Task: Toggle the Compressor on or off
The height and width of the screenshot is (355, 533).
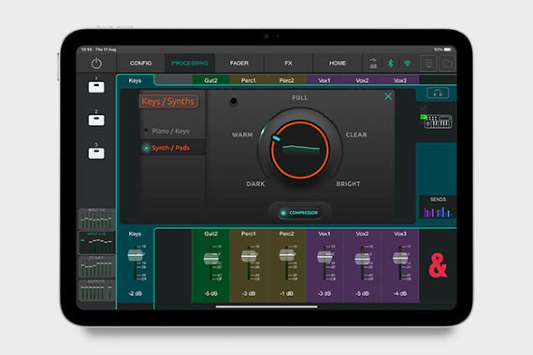Action: [x=300, y=213]
